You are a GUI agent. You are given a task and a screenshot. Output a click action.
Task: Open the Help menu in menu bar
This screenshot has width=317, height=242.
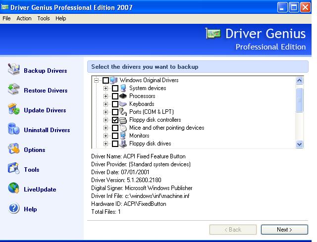(x=60, y=18)
